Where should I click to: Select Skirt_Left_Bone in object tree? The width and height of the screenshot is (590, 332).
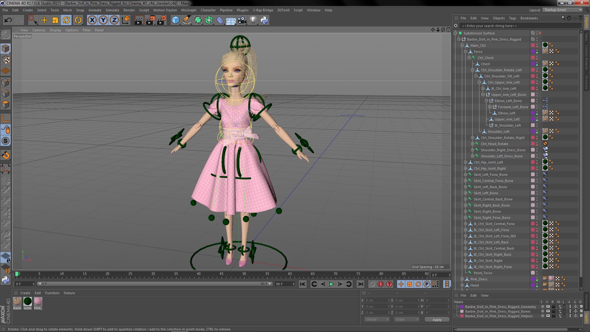(x=486, y=193)
